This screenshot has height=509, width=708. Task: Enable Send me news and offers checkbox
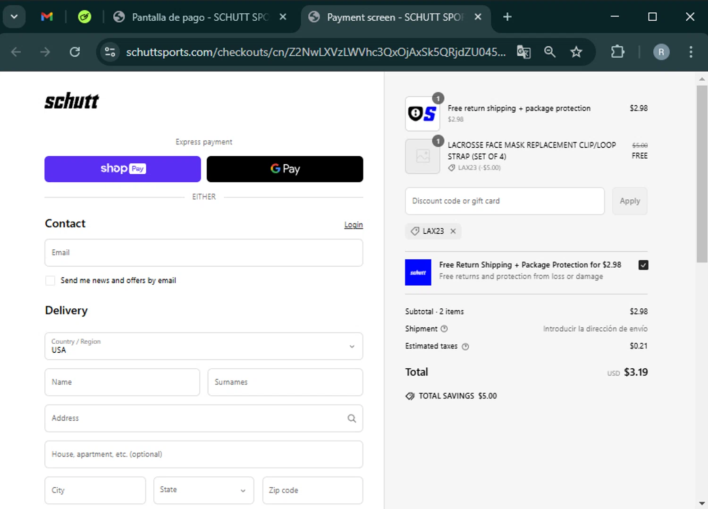50,280
